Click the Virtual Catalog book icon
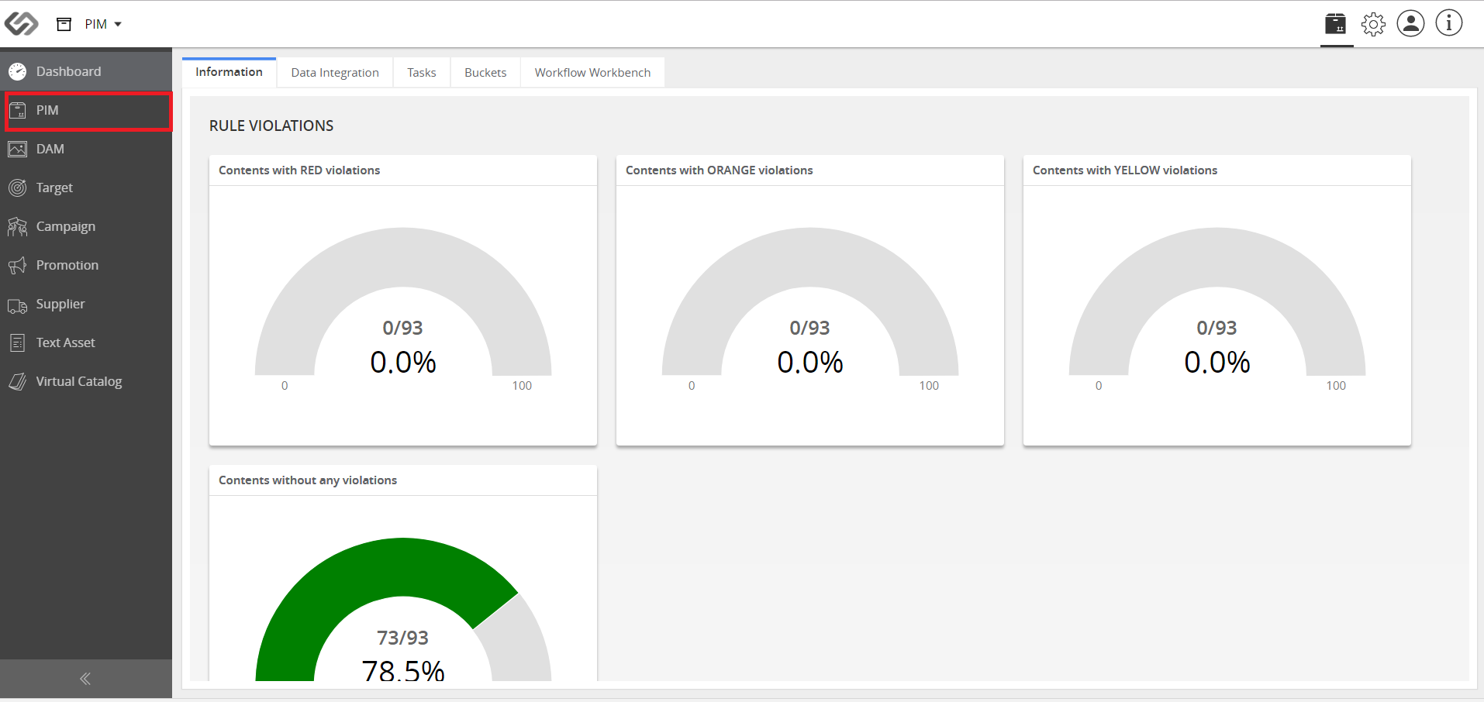Viewport: 1484px width, 702px height. 18,381
